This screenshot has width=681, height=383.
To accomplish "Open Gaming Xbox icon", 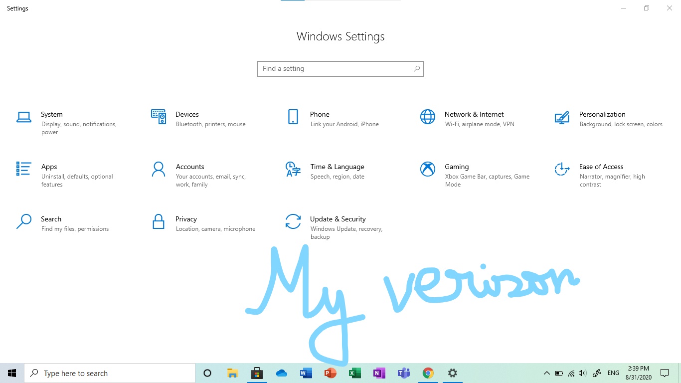I will point(428,169).
